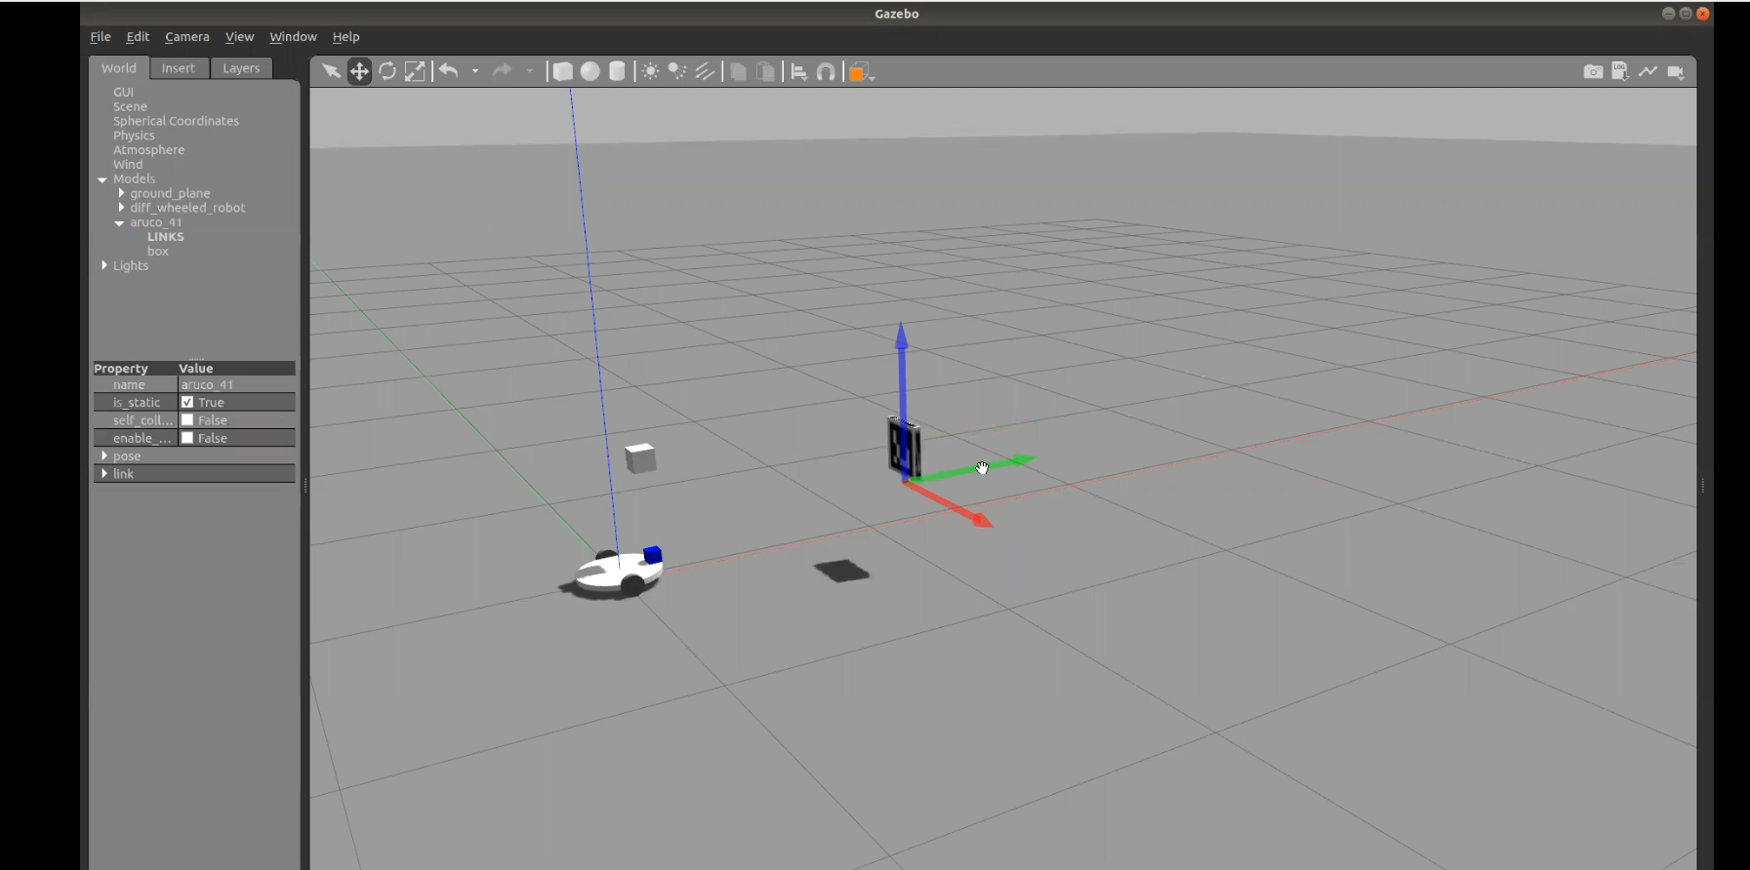Open the plot window icon
Screen dimensions: 1750x870
tap(1648, 71)
